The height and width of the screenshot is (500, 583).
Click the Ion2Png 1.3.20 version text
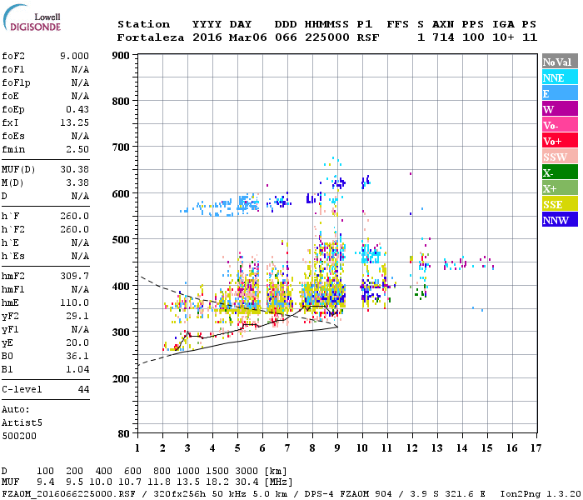click(541, 494)
